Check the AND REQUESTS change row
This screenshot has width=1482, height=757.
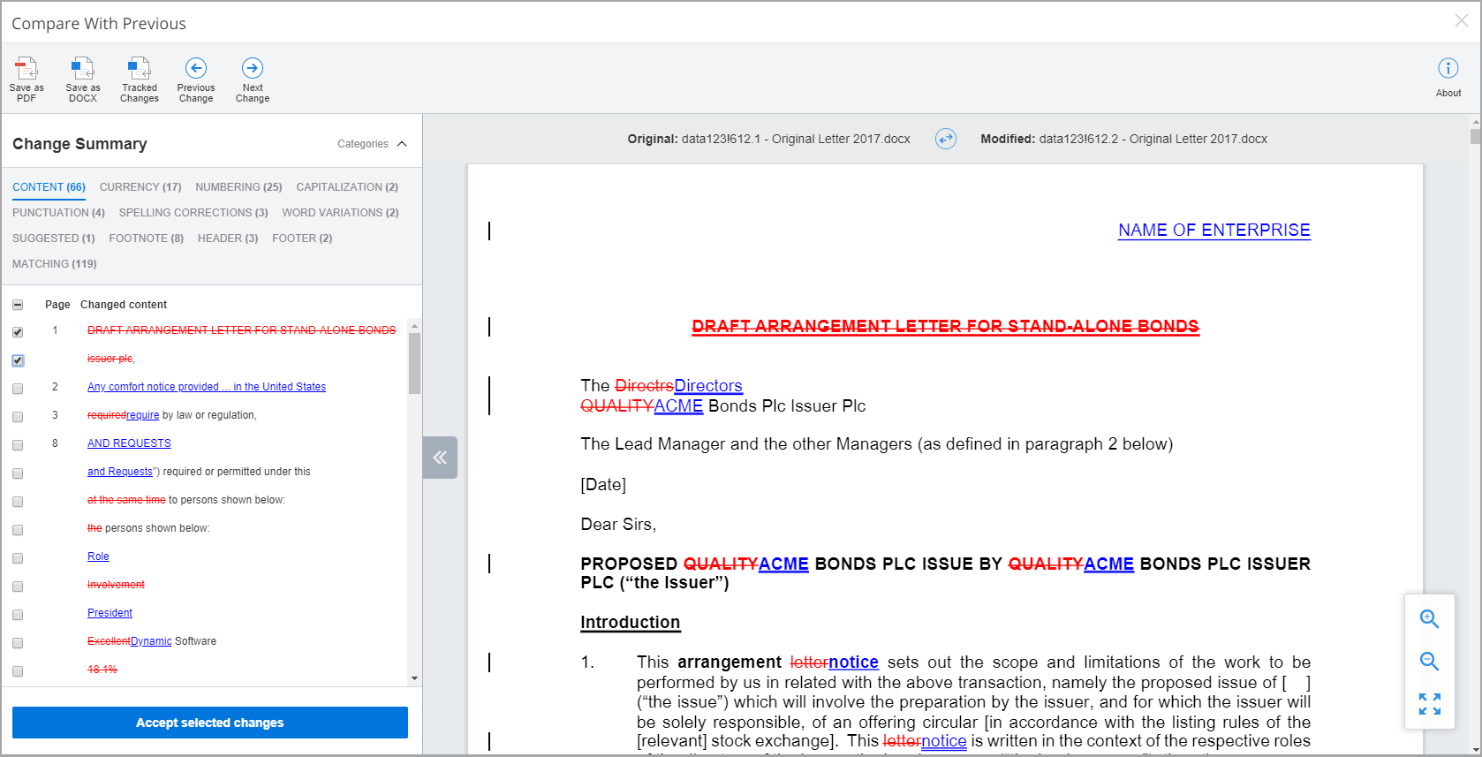[18, 445]
